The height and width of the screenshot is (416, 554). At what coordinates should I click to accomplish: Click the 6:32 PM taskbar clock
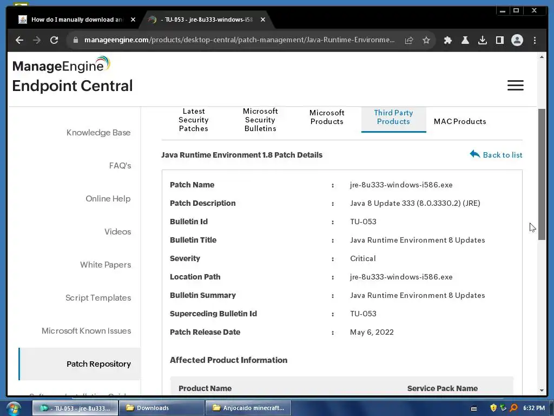[x=533, y=408]
